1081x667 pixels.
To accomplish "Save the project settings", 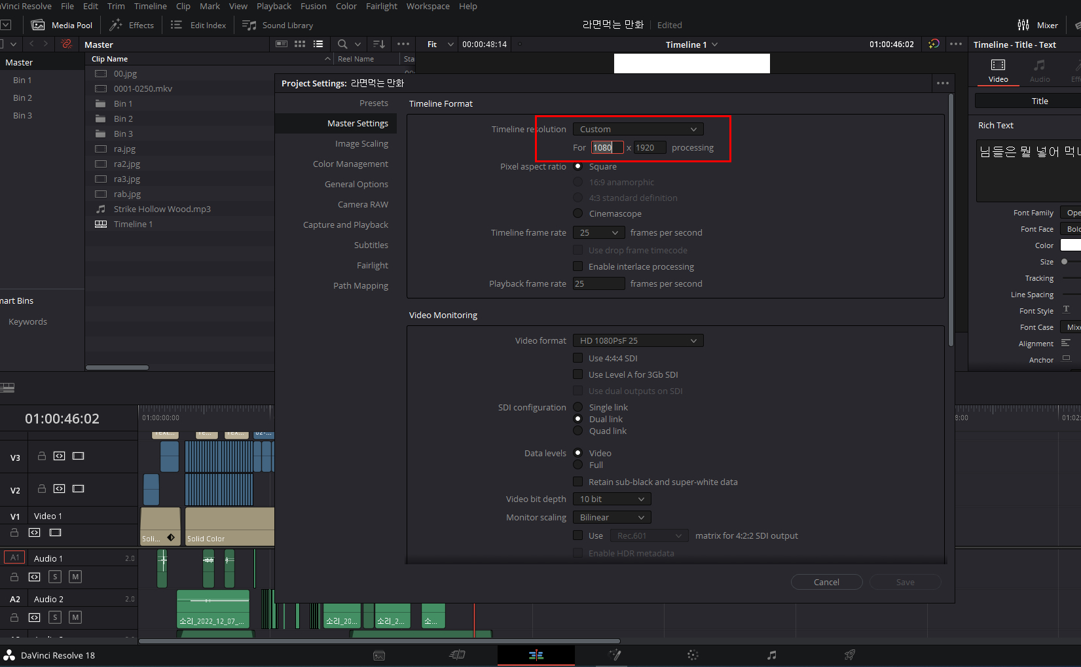I will 905,582.
